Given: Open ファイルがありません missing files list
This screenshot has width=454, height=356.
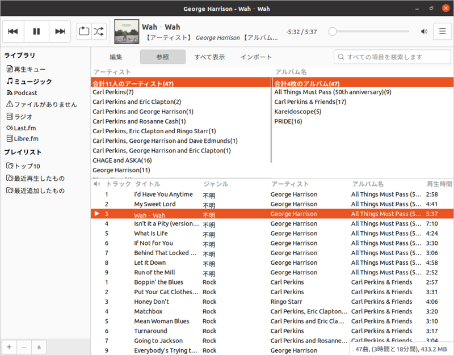Looking at the screenshot, I should click(x=42, y=104).
